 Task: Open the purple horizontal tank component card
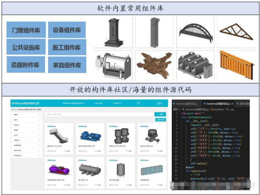(58, 170)
